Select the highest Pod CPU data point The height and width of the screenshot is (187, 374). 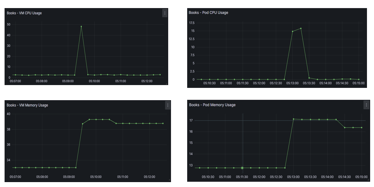click(301, 28)
